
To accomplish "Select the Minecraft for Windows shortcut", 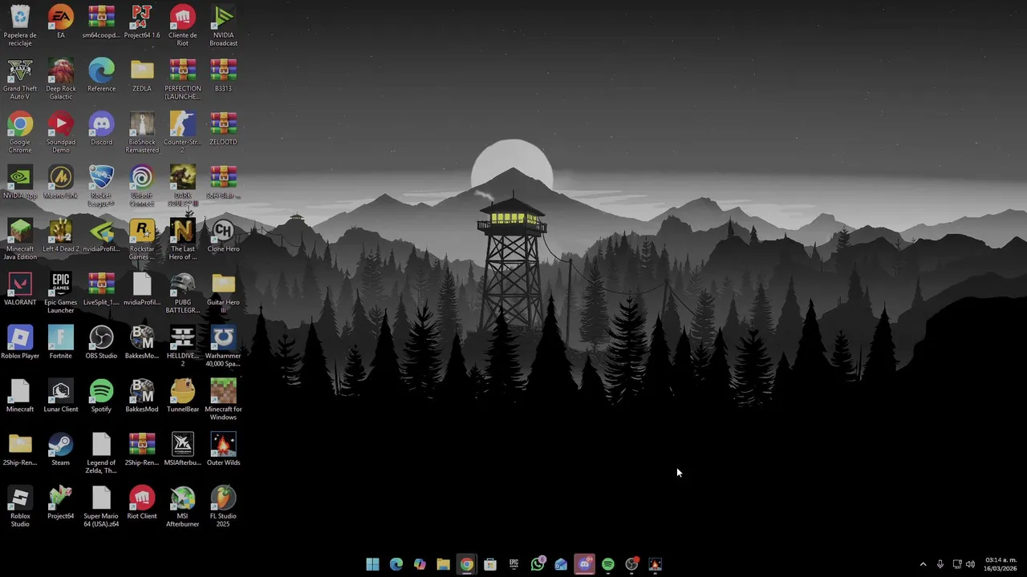I will coord(223,400).
